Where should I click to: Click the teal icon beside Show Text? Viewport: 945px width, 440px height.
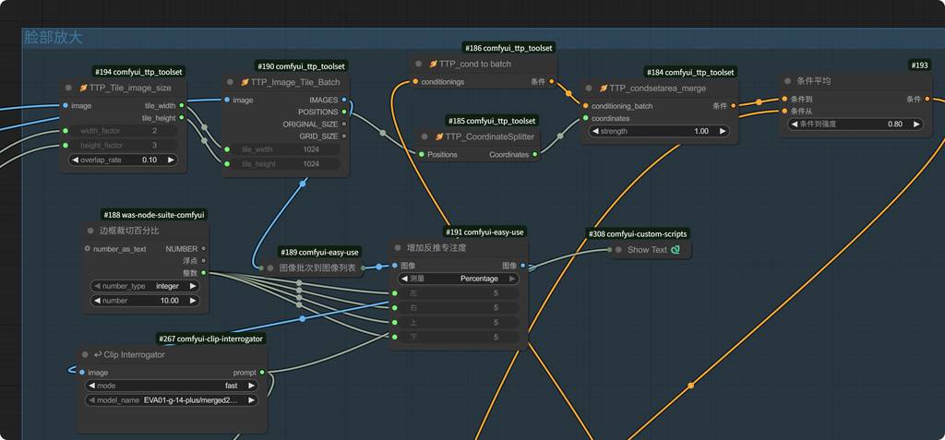[676, 250]
